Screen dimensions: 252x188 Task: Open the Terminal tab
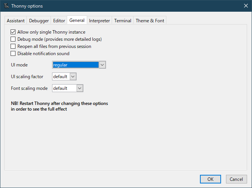pyautogui.click(x=123, y=21)
